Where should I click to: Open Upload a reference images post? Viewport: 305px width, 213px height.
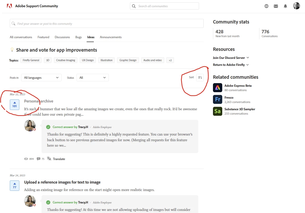62,182
